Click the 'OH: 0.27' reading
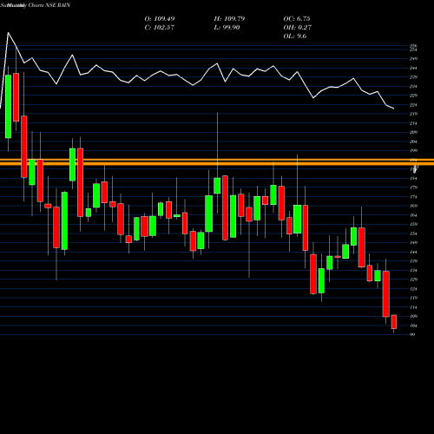 tap(298, 28)
